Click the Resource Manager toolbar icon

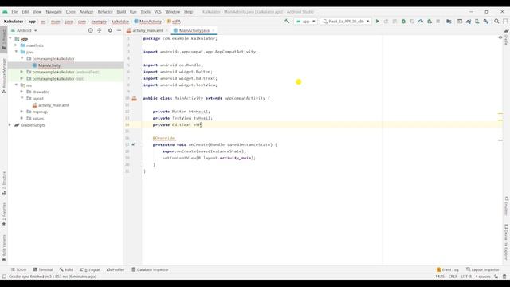tap(460, 22)
